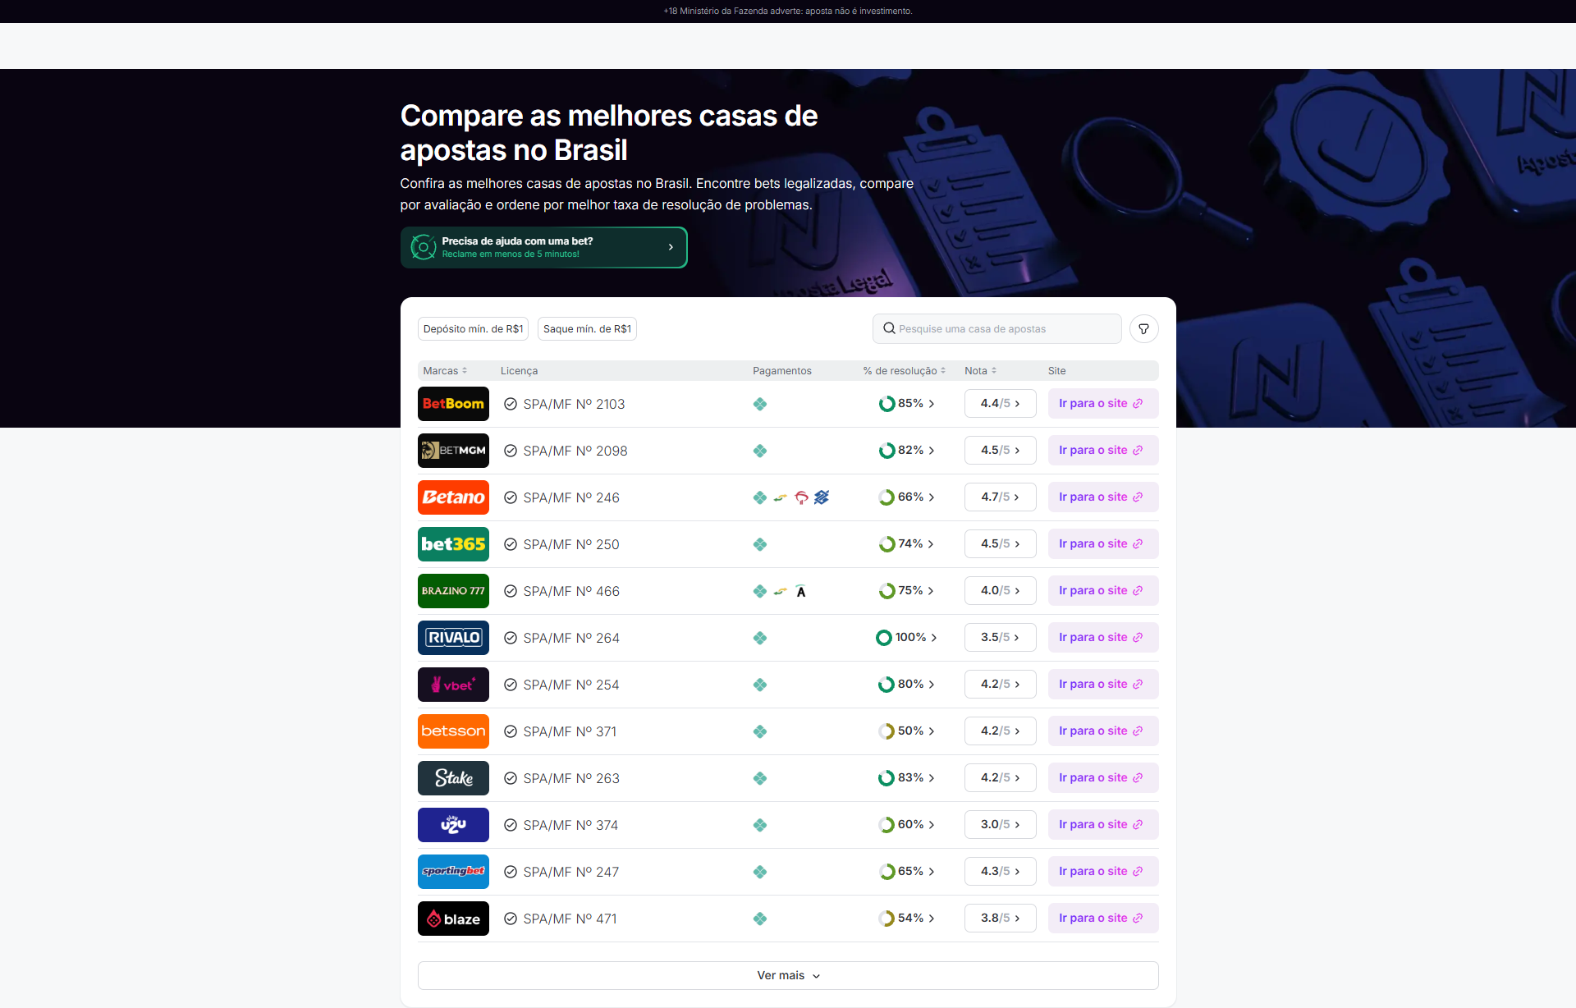Click the Pix payment icon in Stake row
1576x1008 pixels.
pyautogui.click(x=760, y=778)
